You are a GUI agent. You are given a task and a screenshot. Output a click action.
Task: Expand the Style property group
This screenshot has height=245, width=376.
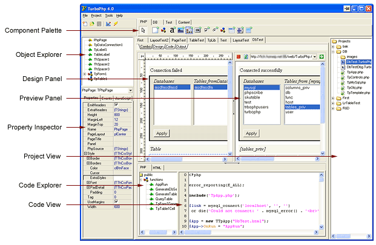84,153
